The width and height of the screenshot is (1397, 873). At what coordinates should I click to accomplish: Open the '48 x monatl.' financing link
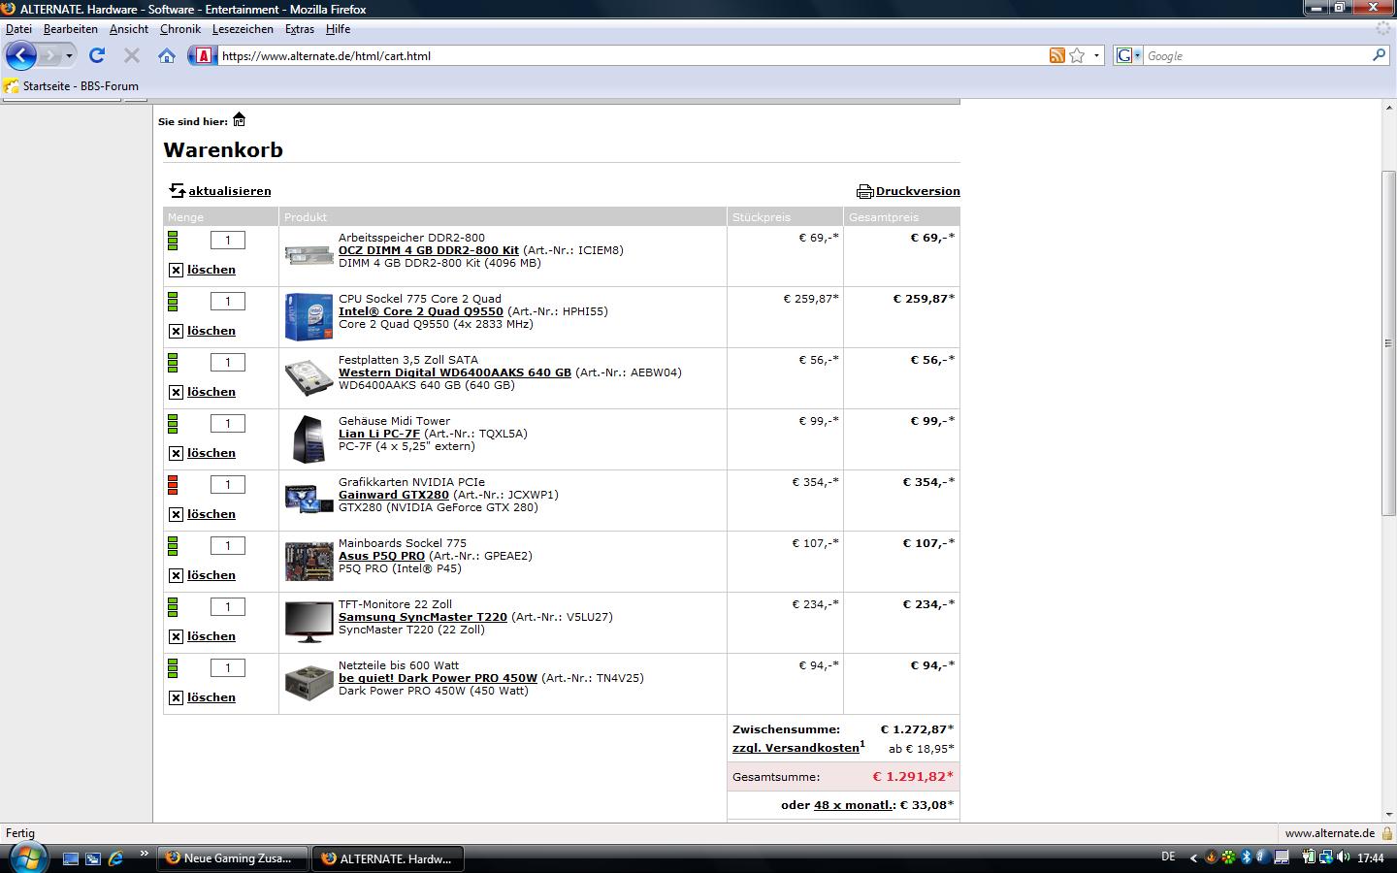[853, 805]
